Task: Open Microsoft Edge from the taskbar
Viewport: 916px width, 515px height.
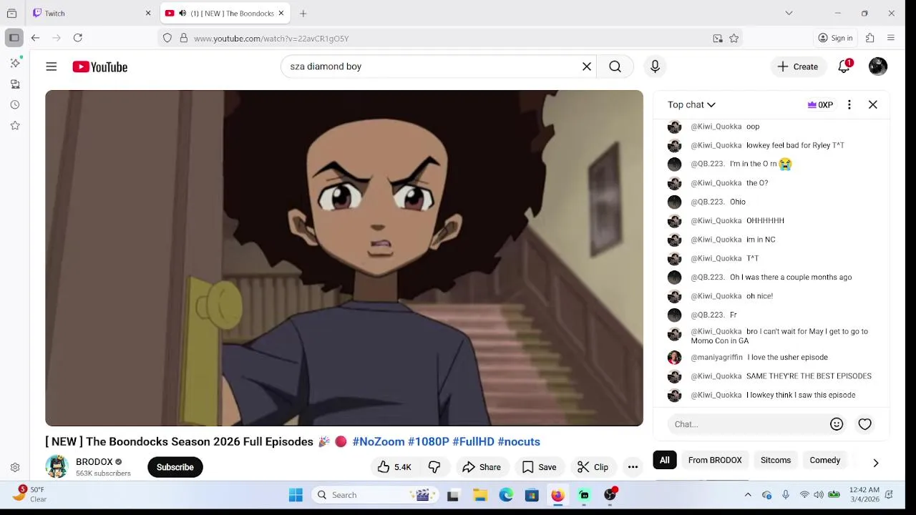Action: click(x=506, y=495)
